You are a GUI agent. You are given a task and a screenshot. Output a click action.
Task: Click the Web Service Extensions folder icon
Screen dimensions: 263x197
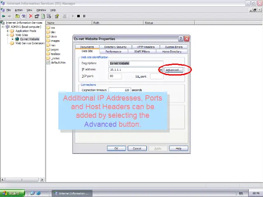pos(12,43)
